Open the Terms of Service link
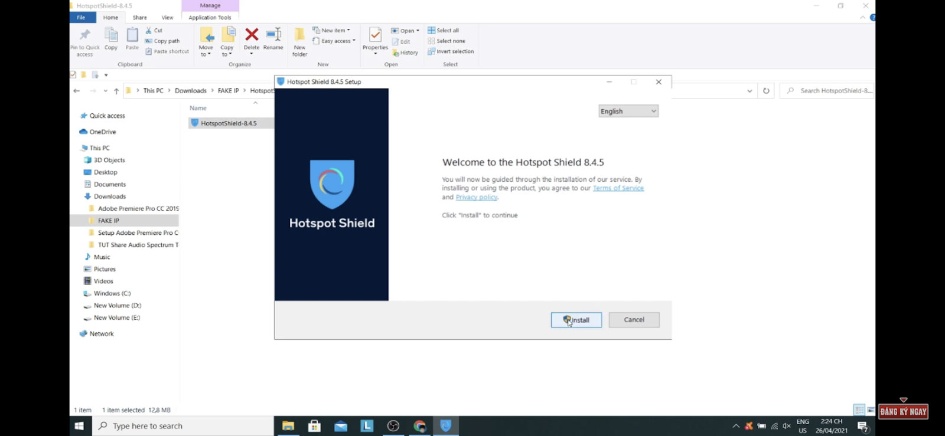Screen dimensions: 945x436 [x=618, y=188]
